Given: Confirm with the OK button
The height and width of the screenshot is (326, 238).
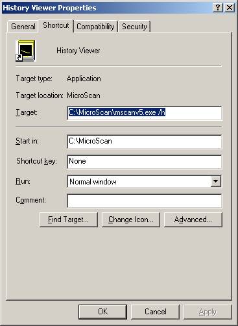Looking at the screenshot, I should 102,312.
